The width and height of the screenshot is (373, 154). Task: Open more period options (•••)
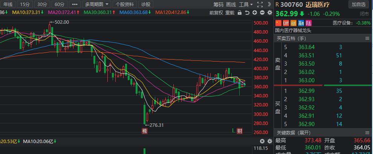point(75,4)
